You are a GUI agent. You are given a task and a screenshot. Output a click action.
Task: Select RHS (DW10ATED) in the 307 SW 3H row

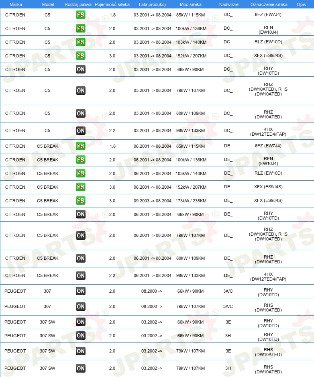[x=268, y=369]
